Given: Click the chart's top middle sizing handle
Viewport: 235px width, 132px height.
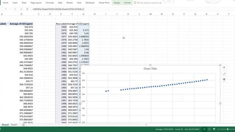Looking at the screenshot, I should pos(150,65).
